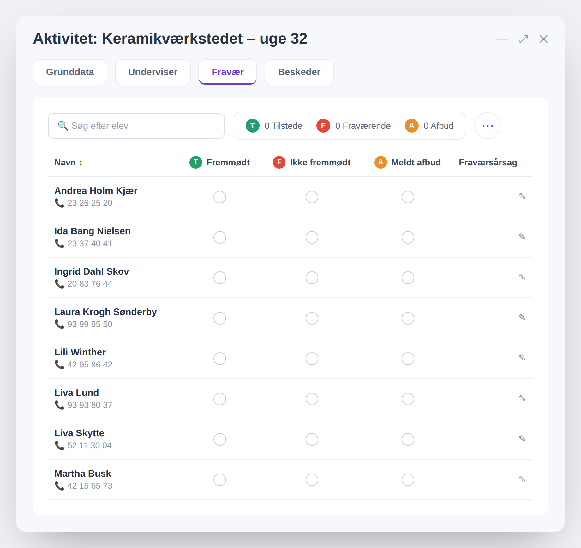Edit absence reason for Laura Krogh Sønderby
The height and width of the screenshot is (548, 581).
pyautogui.click(x=522, y=317)
